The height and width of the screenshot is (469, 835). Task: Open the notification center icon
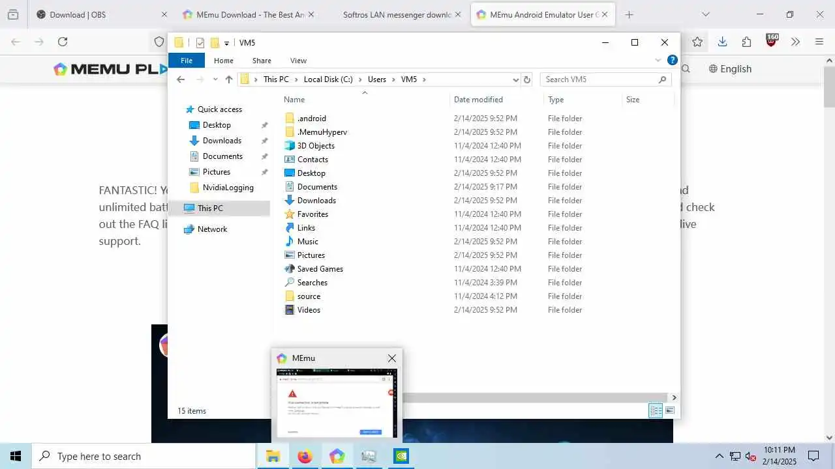pyautogui.click(x=813, y=456)
